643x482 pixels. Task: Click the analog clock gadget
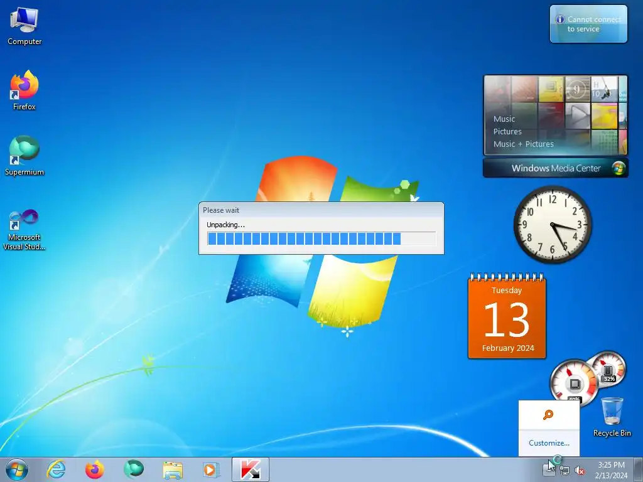(x=553, y=225)
